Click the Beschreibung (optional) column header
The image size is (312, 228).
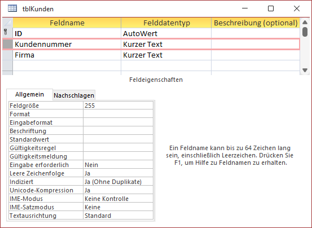click(256, 23)
